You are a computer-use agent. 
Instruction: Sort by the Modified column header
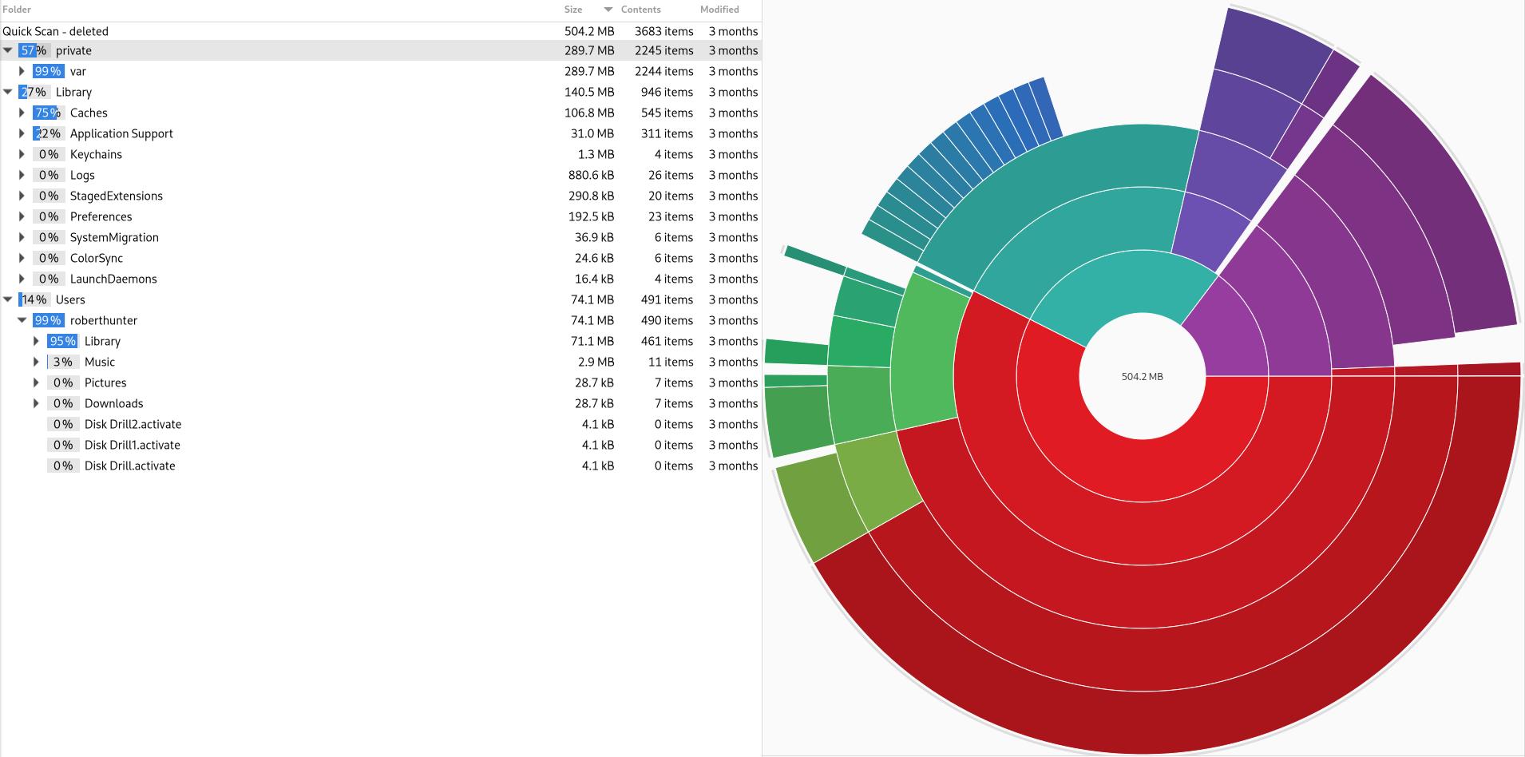point(719,10)
